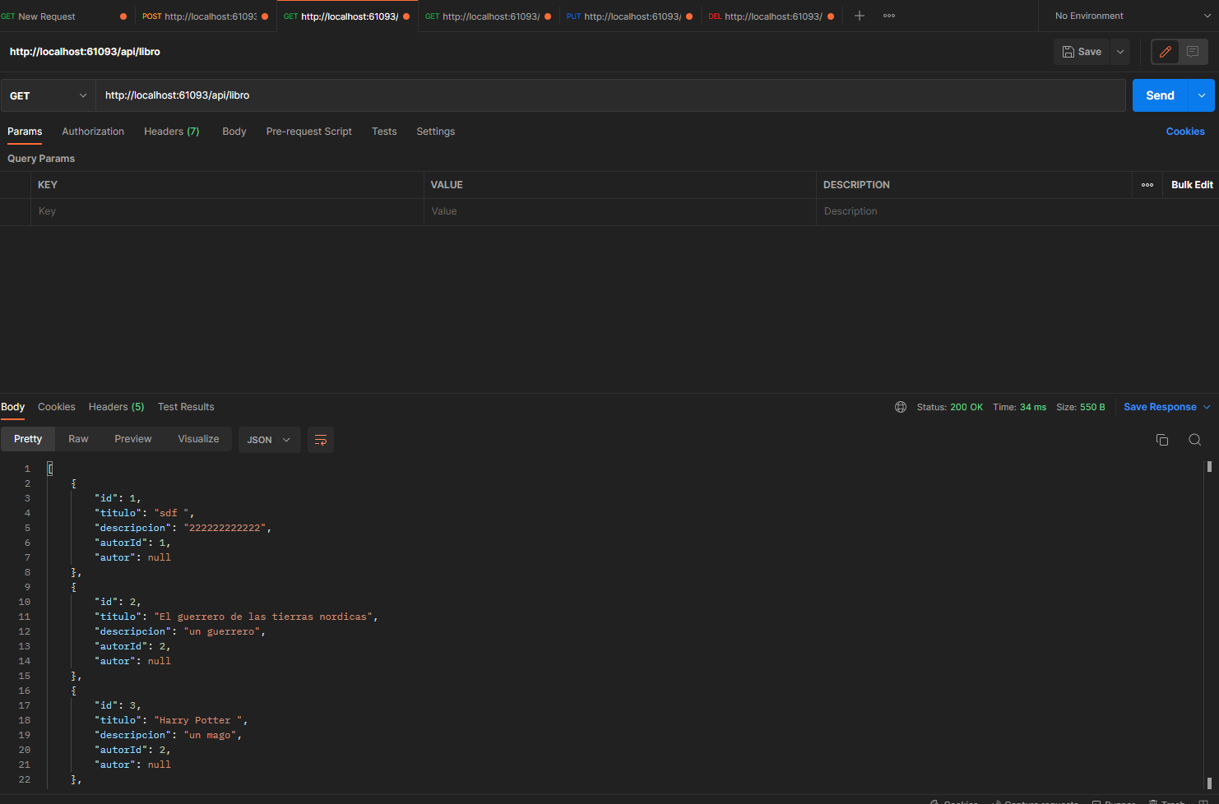Open the request Headers (7) tab

172,132
